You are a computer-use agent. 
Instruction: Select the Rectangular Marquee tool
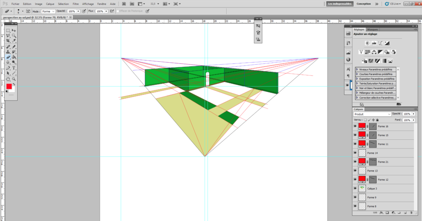click(x=8, y=31)
